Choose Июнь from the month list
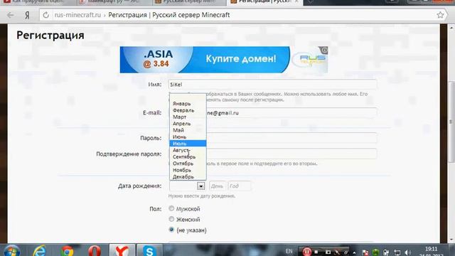 coord(188,137)
